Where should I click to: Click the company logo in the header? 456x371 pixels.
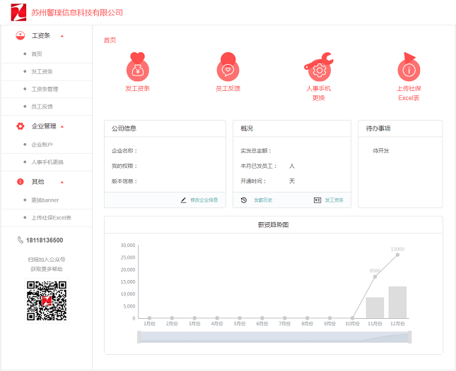pos(19,12)
